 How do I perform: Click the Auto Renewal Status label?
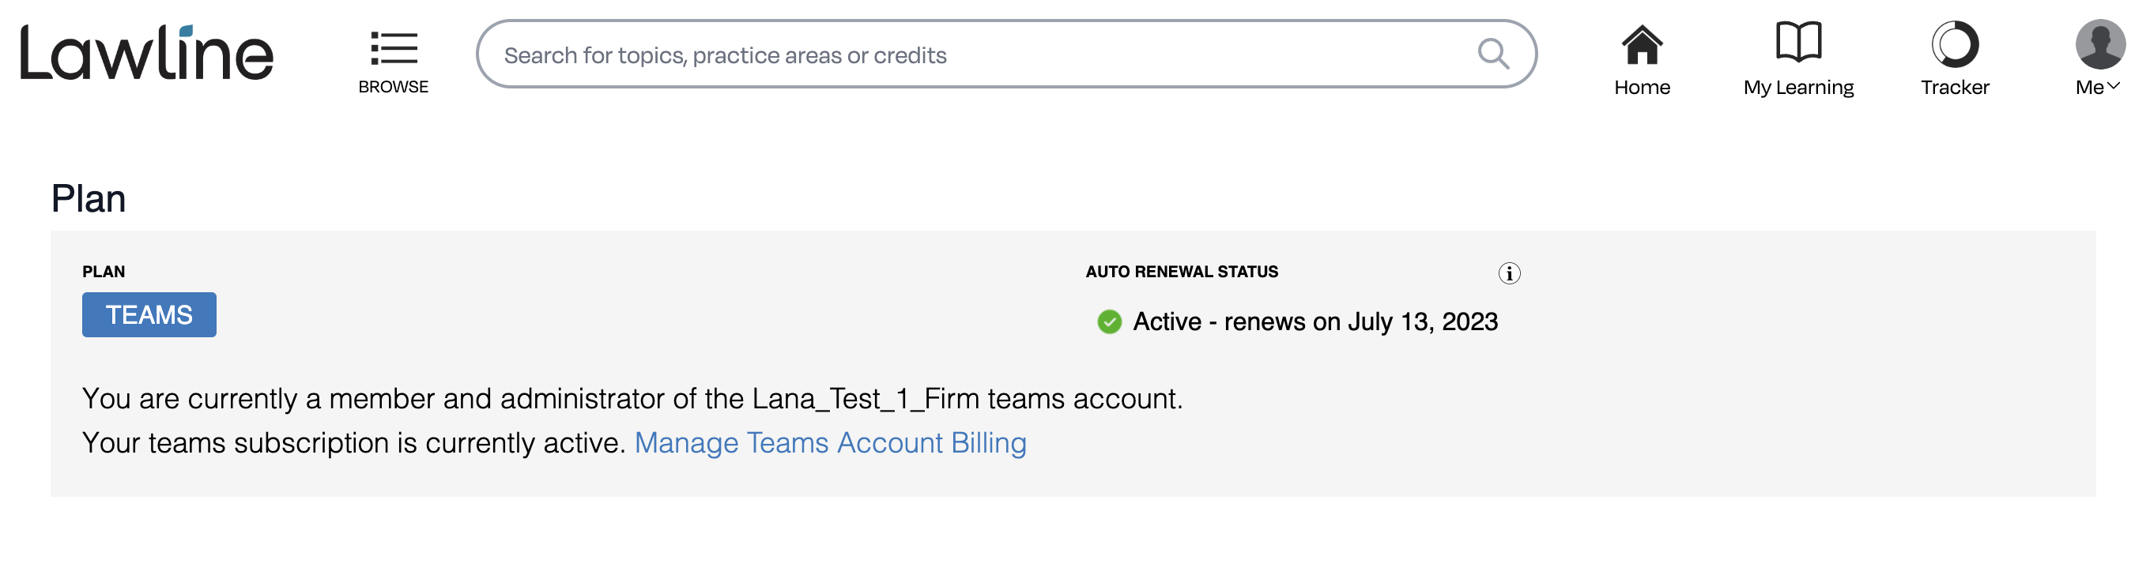click(1182, 271)
